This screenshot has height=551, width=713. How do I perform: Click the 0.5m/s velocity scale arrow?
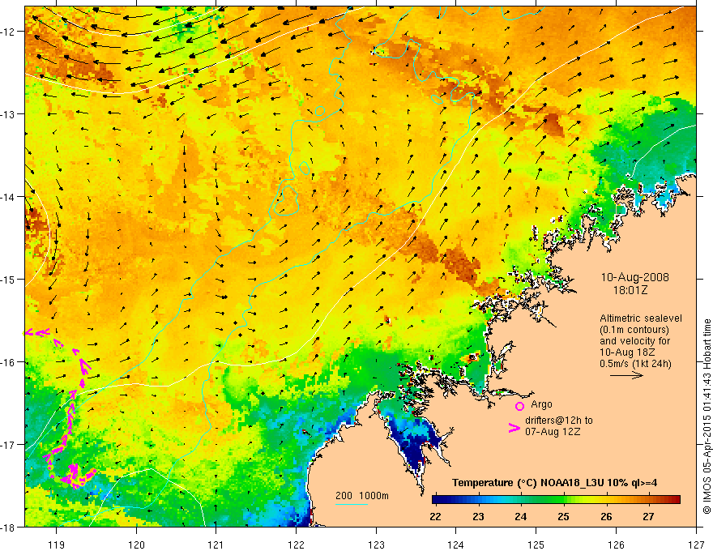[x=626, y=375]
